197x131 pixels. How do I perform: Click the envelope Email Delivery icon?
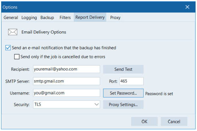(x=13, y=32)
